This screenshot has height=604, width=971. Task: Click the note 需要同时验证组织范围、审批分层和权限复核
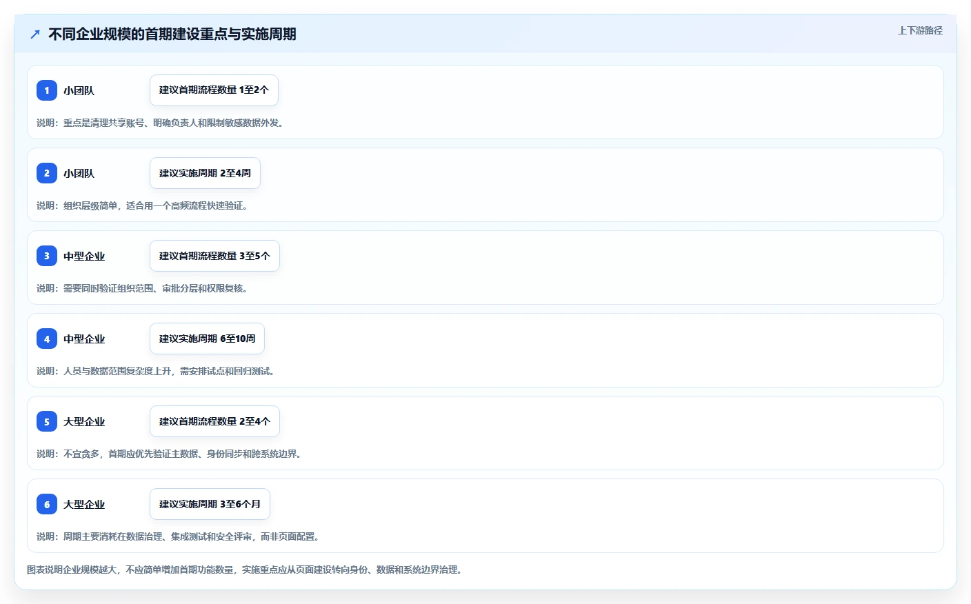click(142, 288)
